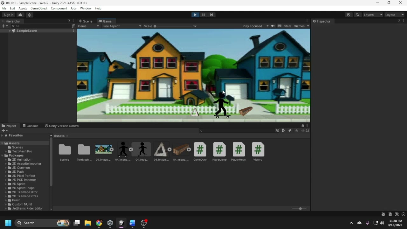Open the File menu

[4, 8]
